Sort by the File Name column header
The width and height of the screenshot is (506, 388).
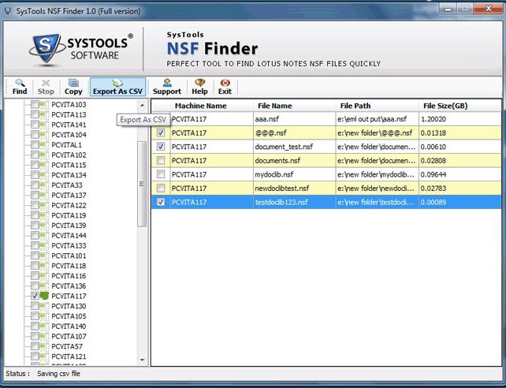pos(294,106)
